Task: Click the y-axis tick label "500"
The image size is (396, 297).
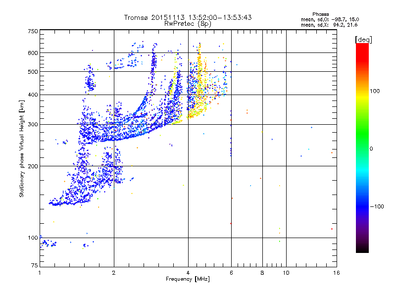Action: point(33,72)
